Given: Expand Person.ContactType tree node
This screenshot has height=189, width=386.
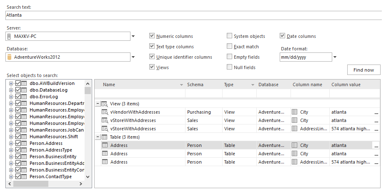Looking at the screenshot, I should click(x=11, y=177).
